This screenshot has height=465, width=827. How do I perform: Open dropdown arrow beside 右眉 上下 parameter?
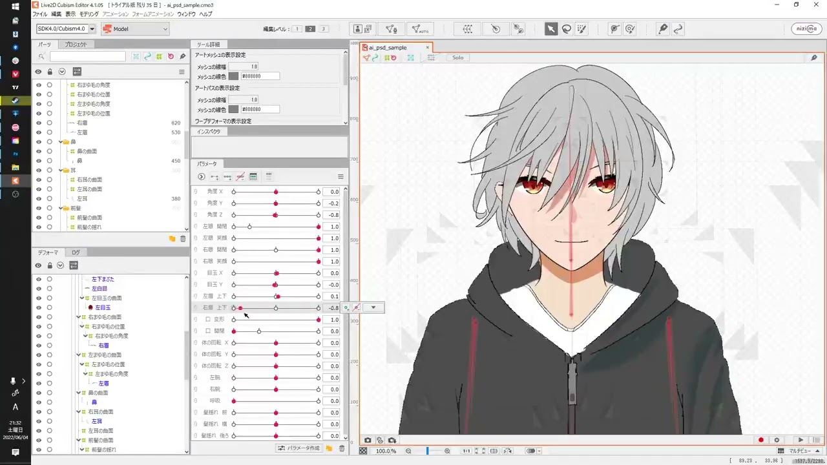(373, 307)
